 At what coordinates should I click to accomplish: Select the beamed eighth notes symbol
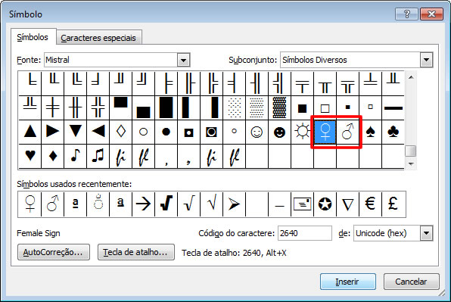click(98, 156)
